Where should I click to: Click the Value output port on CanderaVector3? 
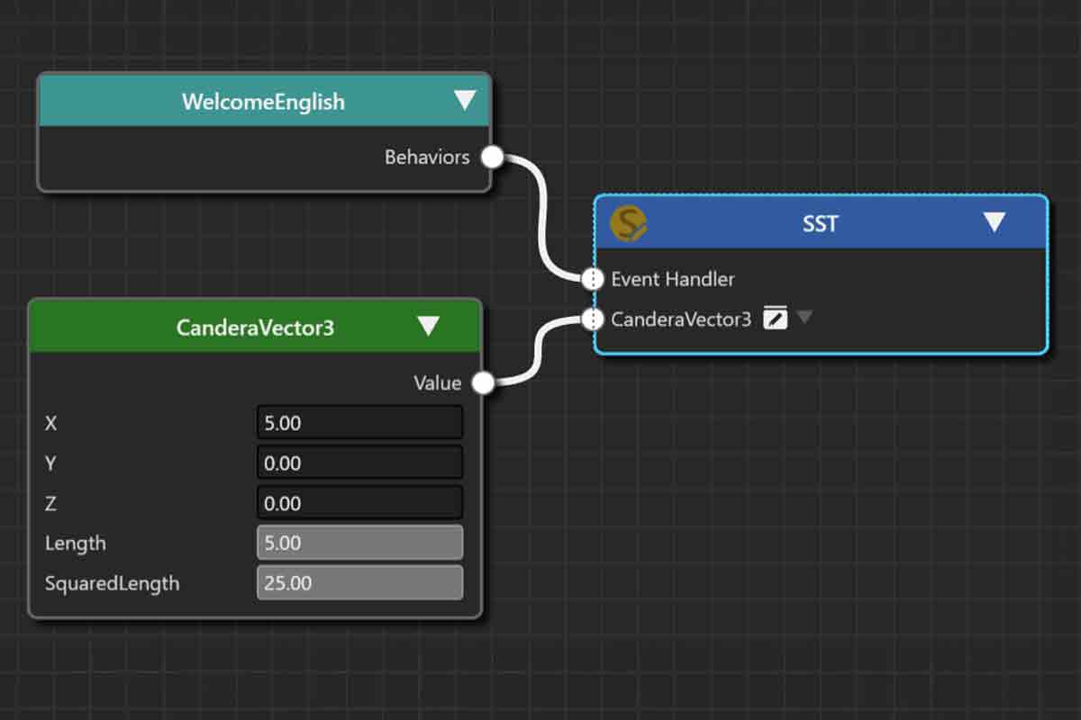click(x=484, y=382)
